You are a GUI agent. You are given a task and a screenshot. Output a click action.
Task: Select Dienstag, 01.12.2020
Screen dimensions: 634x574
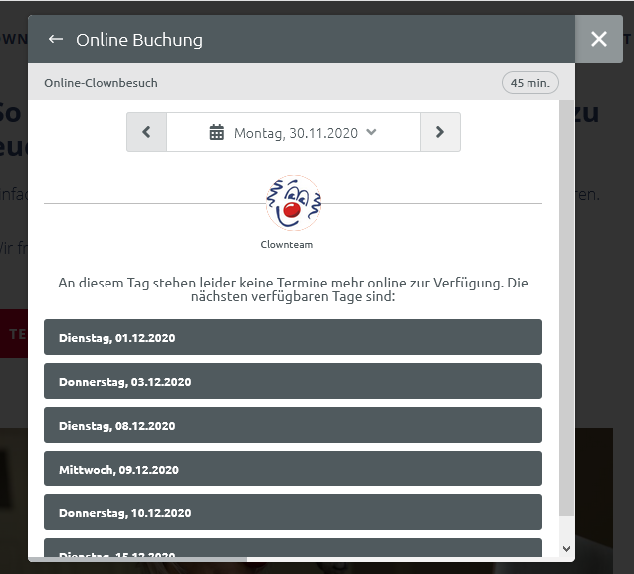coord(293,337)
